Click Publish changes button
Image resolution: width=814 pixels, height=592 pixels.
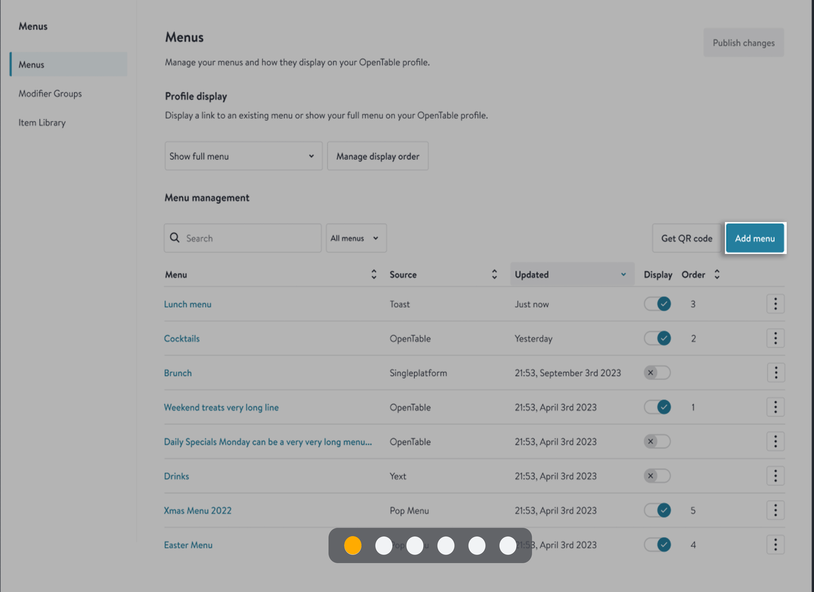pyautogui.click(x=744, y=43)
